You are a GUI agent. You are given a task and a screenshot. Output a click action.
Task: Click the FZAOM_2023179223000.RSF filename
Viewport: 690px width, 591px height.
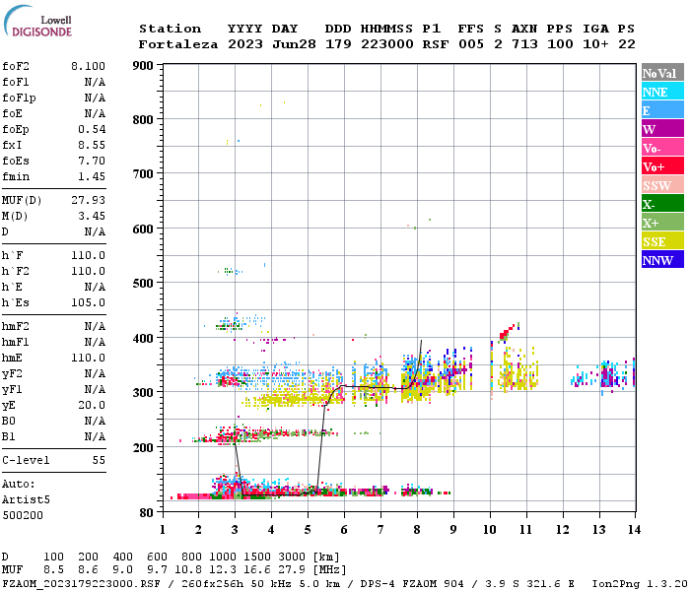[81, 584]
